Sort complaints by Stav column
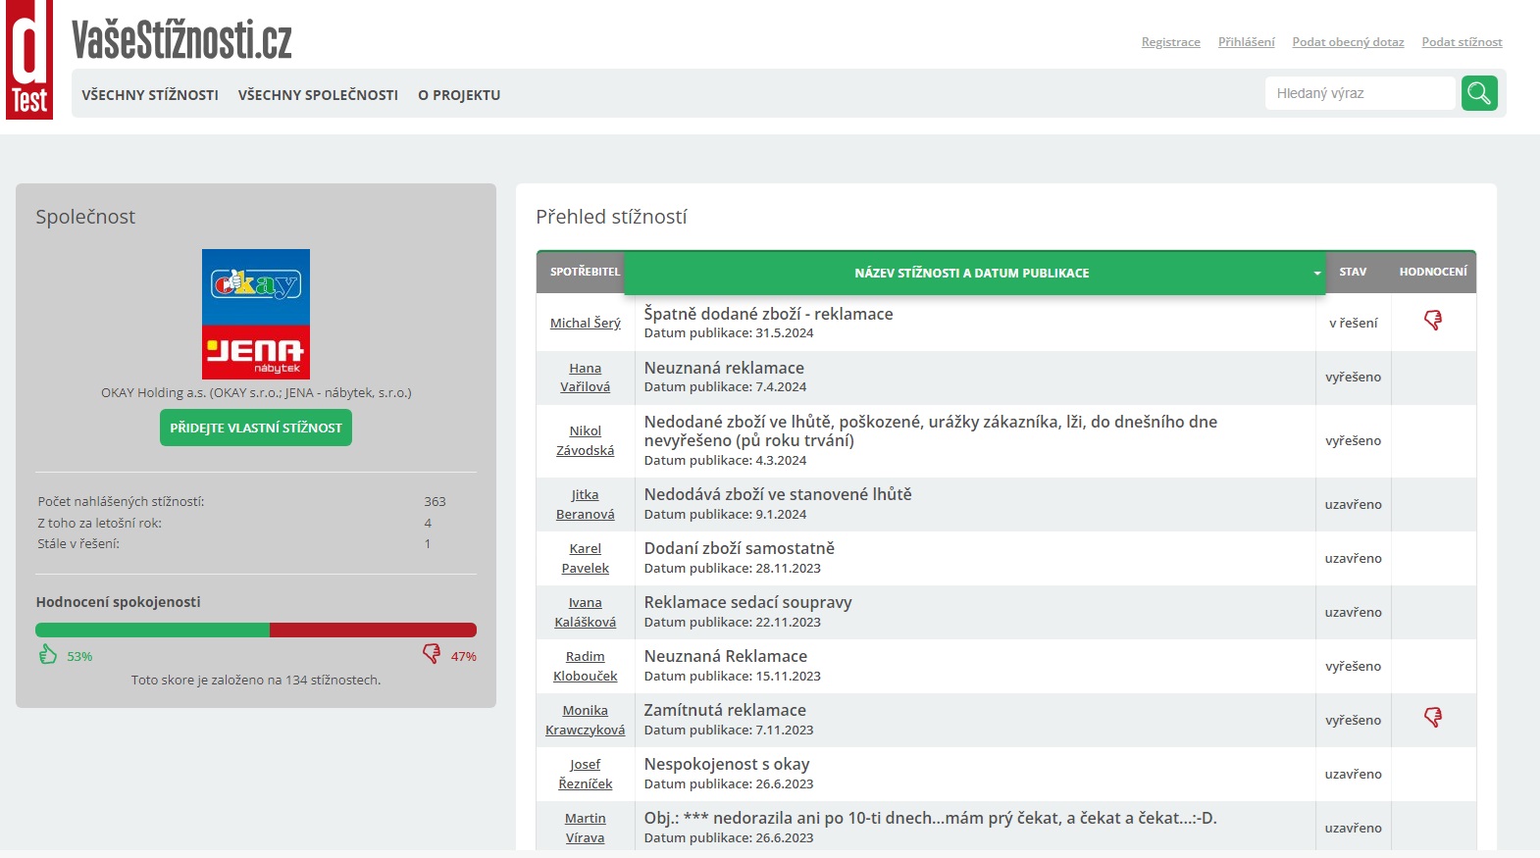Image resolution: width=1540 pixels, height=858 pixels. 1353,272
